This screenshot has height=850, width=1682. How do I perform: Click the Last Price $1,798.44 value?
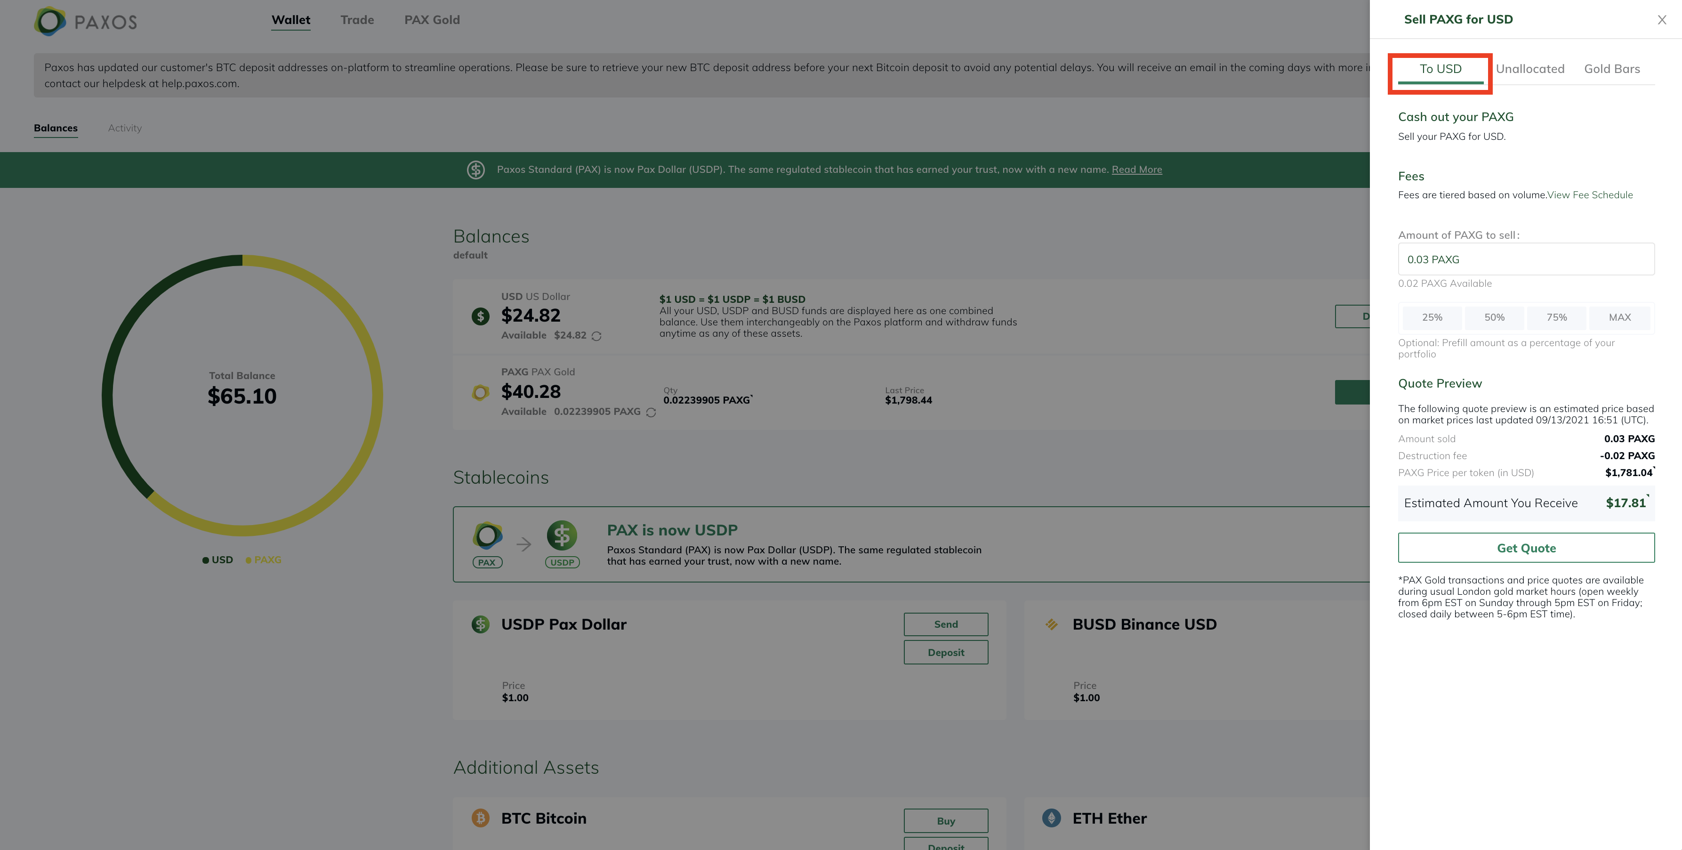point(909,400)
